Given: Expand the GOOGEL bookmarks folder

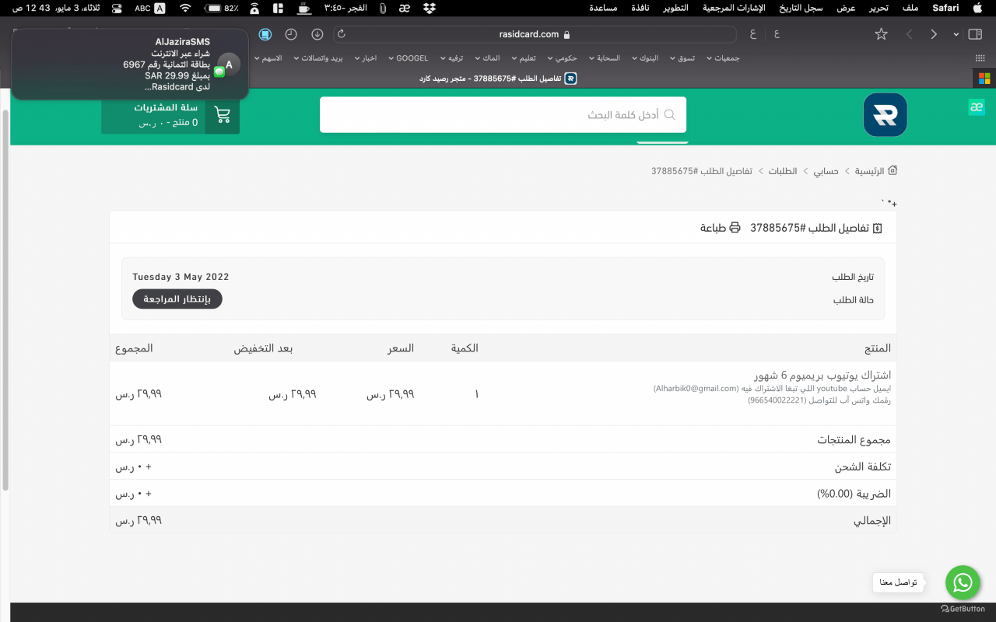Looking at the screenshot, I should tap(408, 58).
